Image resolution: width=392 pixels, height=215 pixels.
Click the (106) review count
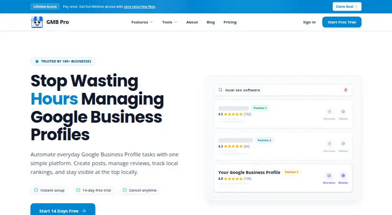pos(247,179)
